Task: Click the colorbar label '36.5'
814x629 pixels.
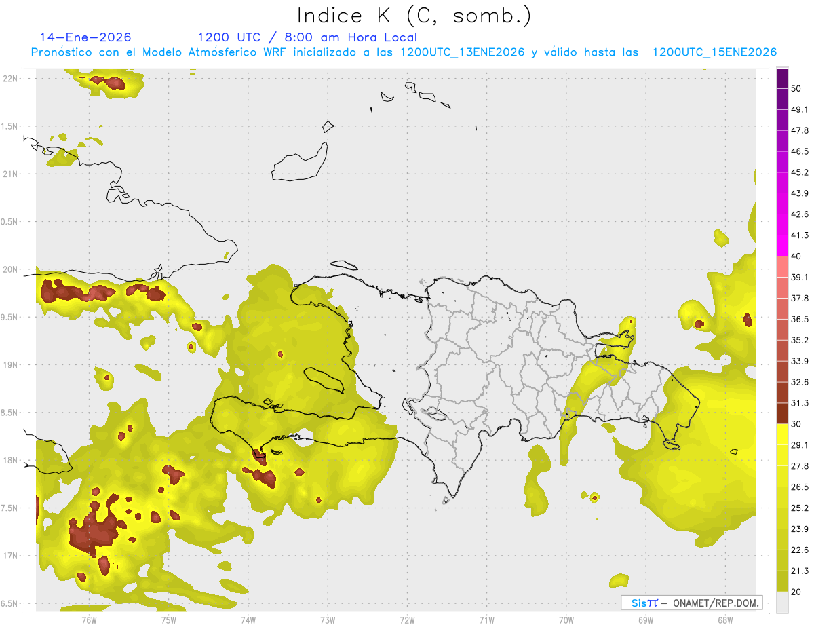Action: pyautogui.click(x=800, y=319)
